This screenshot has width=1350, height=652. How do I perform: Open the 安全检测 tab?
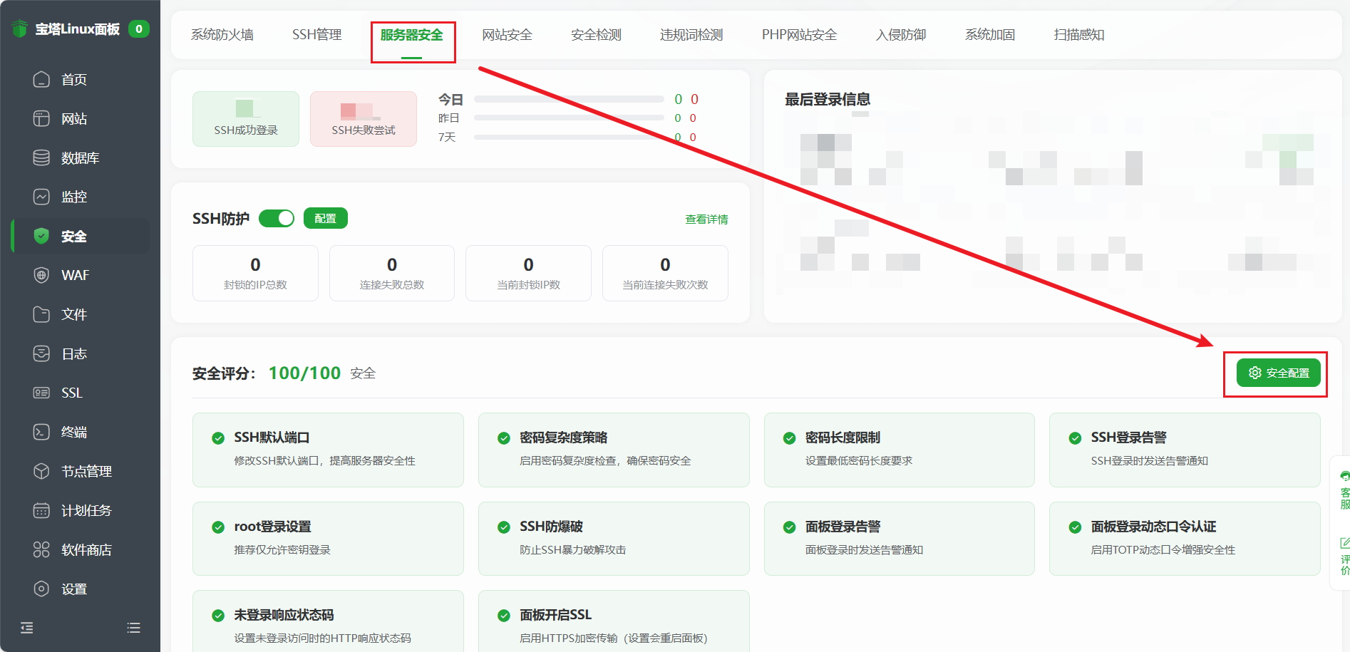(x=596, y=35)
